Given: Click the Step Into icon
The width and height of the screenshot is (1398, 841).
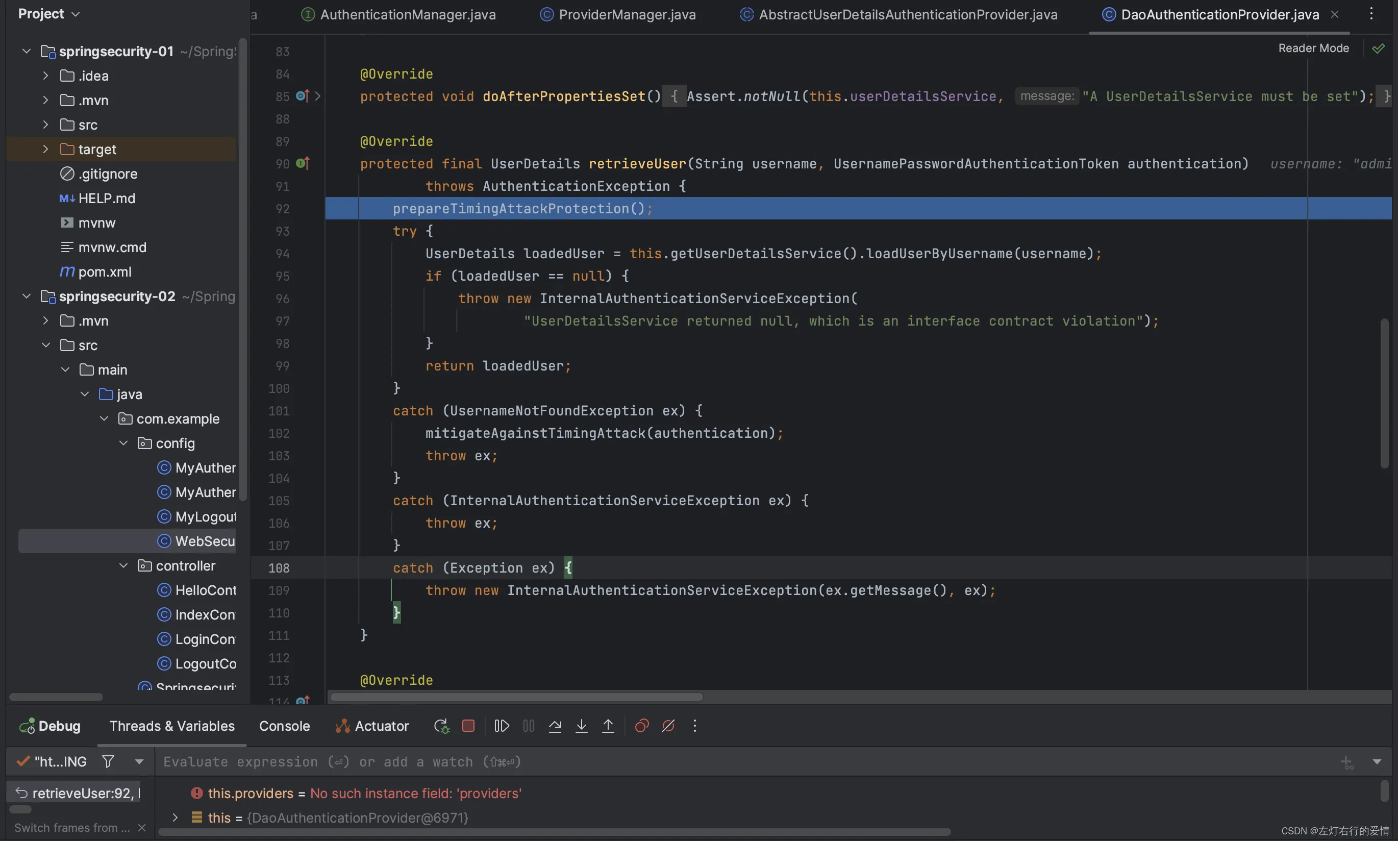Looking at the screenshot, I should click(x=581, y=726).
